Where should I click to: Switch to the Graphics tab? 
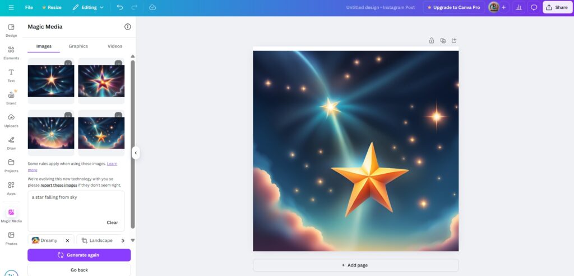[x=78, y=46]
